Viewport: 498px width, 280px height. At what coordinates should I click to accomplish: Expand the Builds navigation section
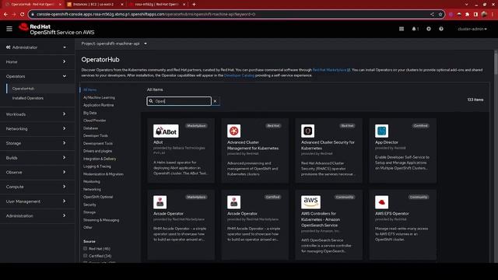pyautogui.click(x=37, y=158)
